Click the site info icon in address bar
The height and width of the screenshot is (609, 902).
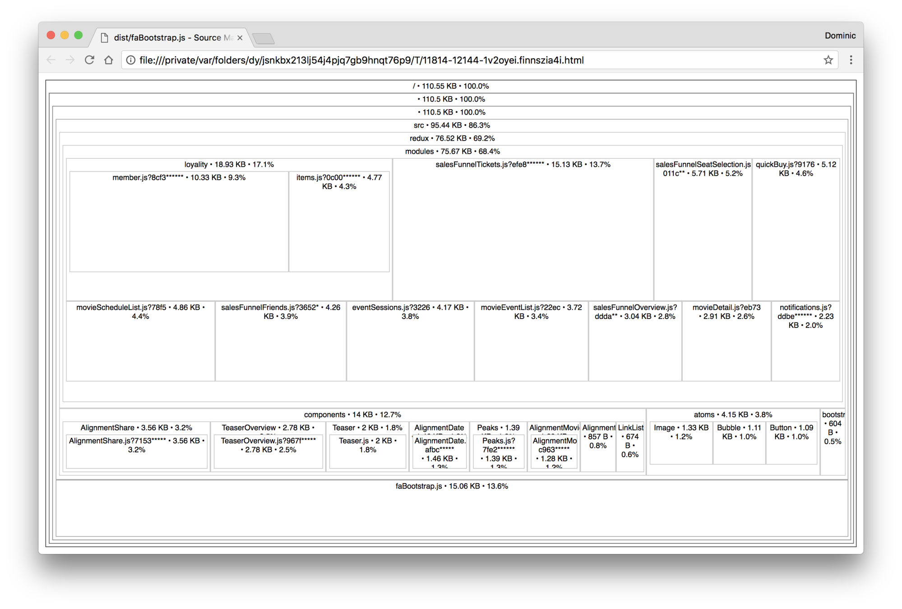[130, 60]
